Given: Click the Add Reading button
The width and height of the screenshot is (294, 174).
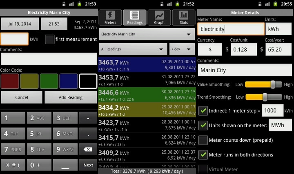Looking at the screenshot, I should click(71, 97).
